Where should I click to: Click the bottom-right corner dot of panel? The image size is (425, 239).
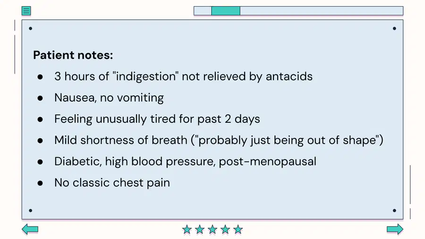394,211
